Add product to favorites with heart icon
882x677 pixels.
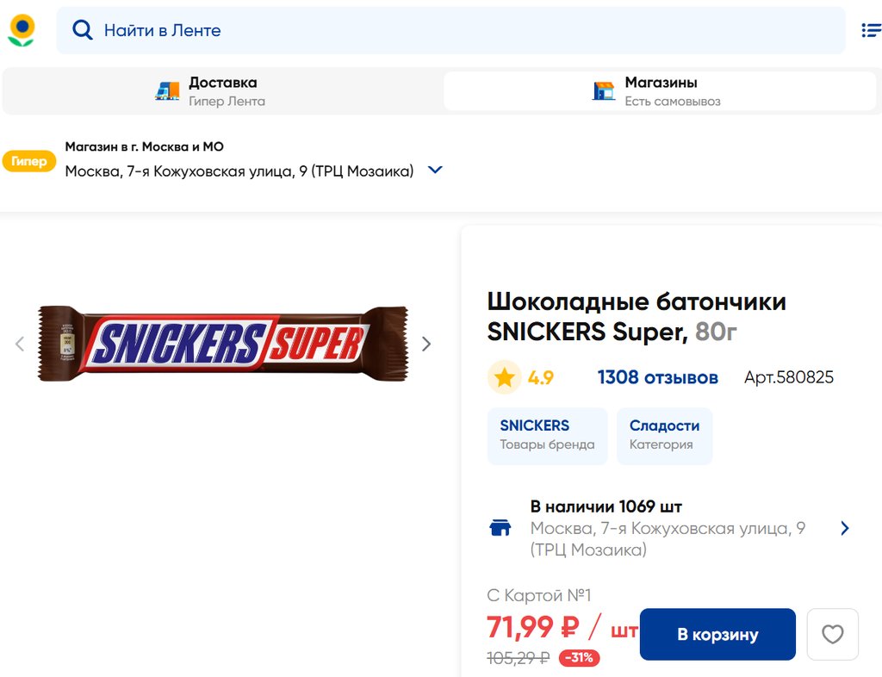[832, 635]
